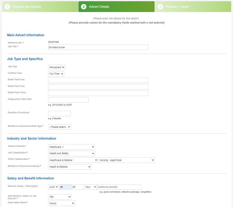Open the AUD currency dropdown

point(53,187)
